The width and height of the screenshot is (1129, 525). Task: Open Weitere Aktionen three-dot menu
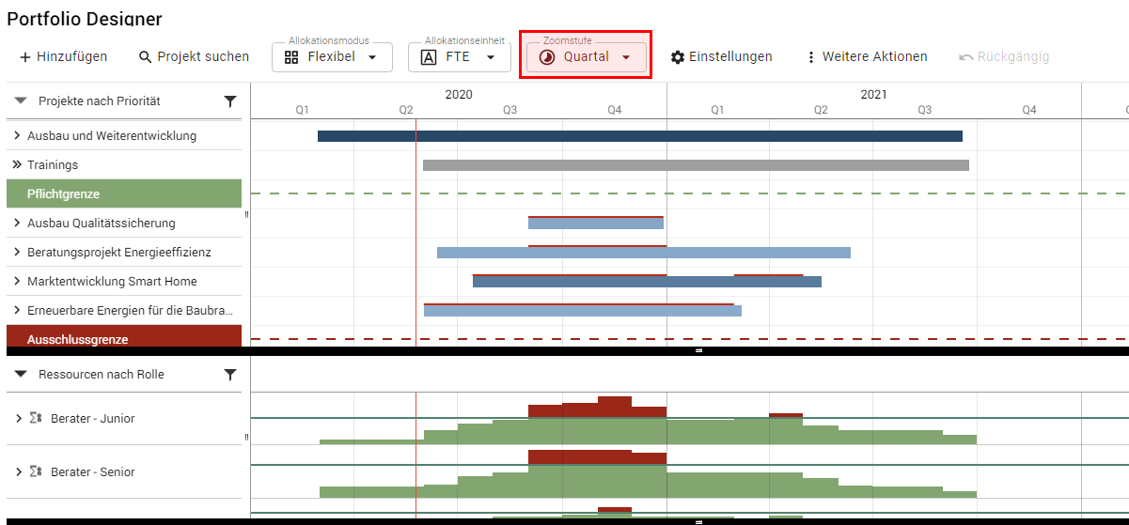tap(810, 57)
